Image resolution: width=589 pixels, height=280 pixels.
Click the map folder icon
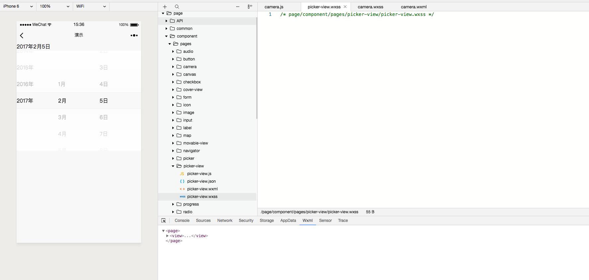pos(179,136)
